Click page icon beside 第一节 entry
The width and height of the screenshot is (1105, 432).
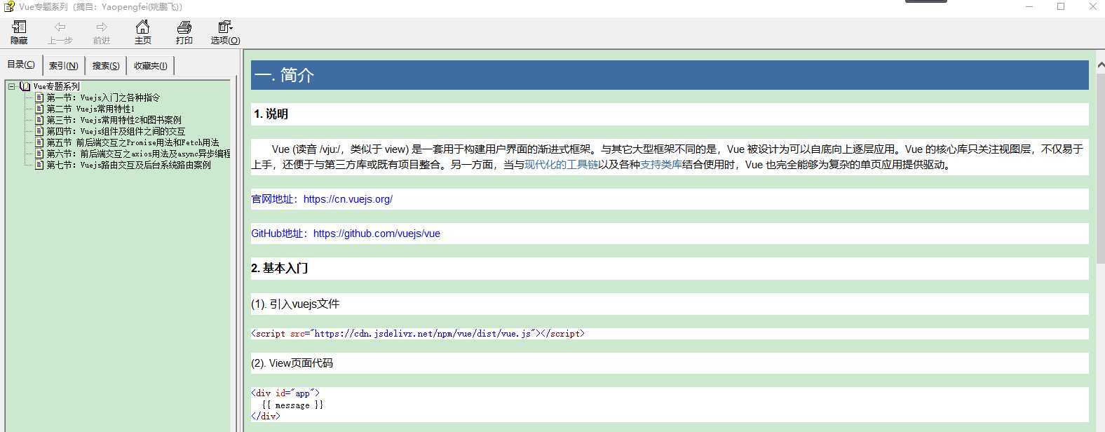click(x=39, y=97)
